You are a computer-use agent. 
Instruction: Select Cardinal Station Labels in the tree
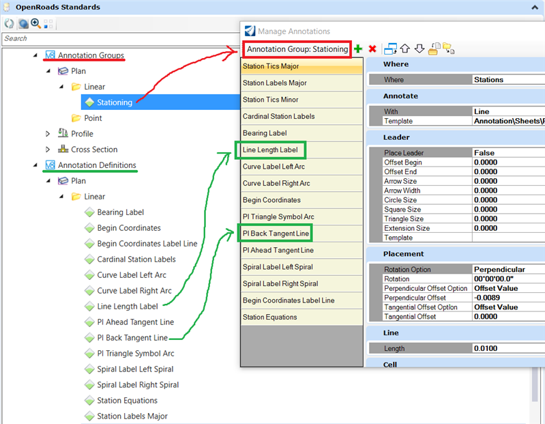point(136,259)
